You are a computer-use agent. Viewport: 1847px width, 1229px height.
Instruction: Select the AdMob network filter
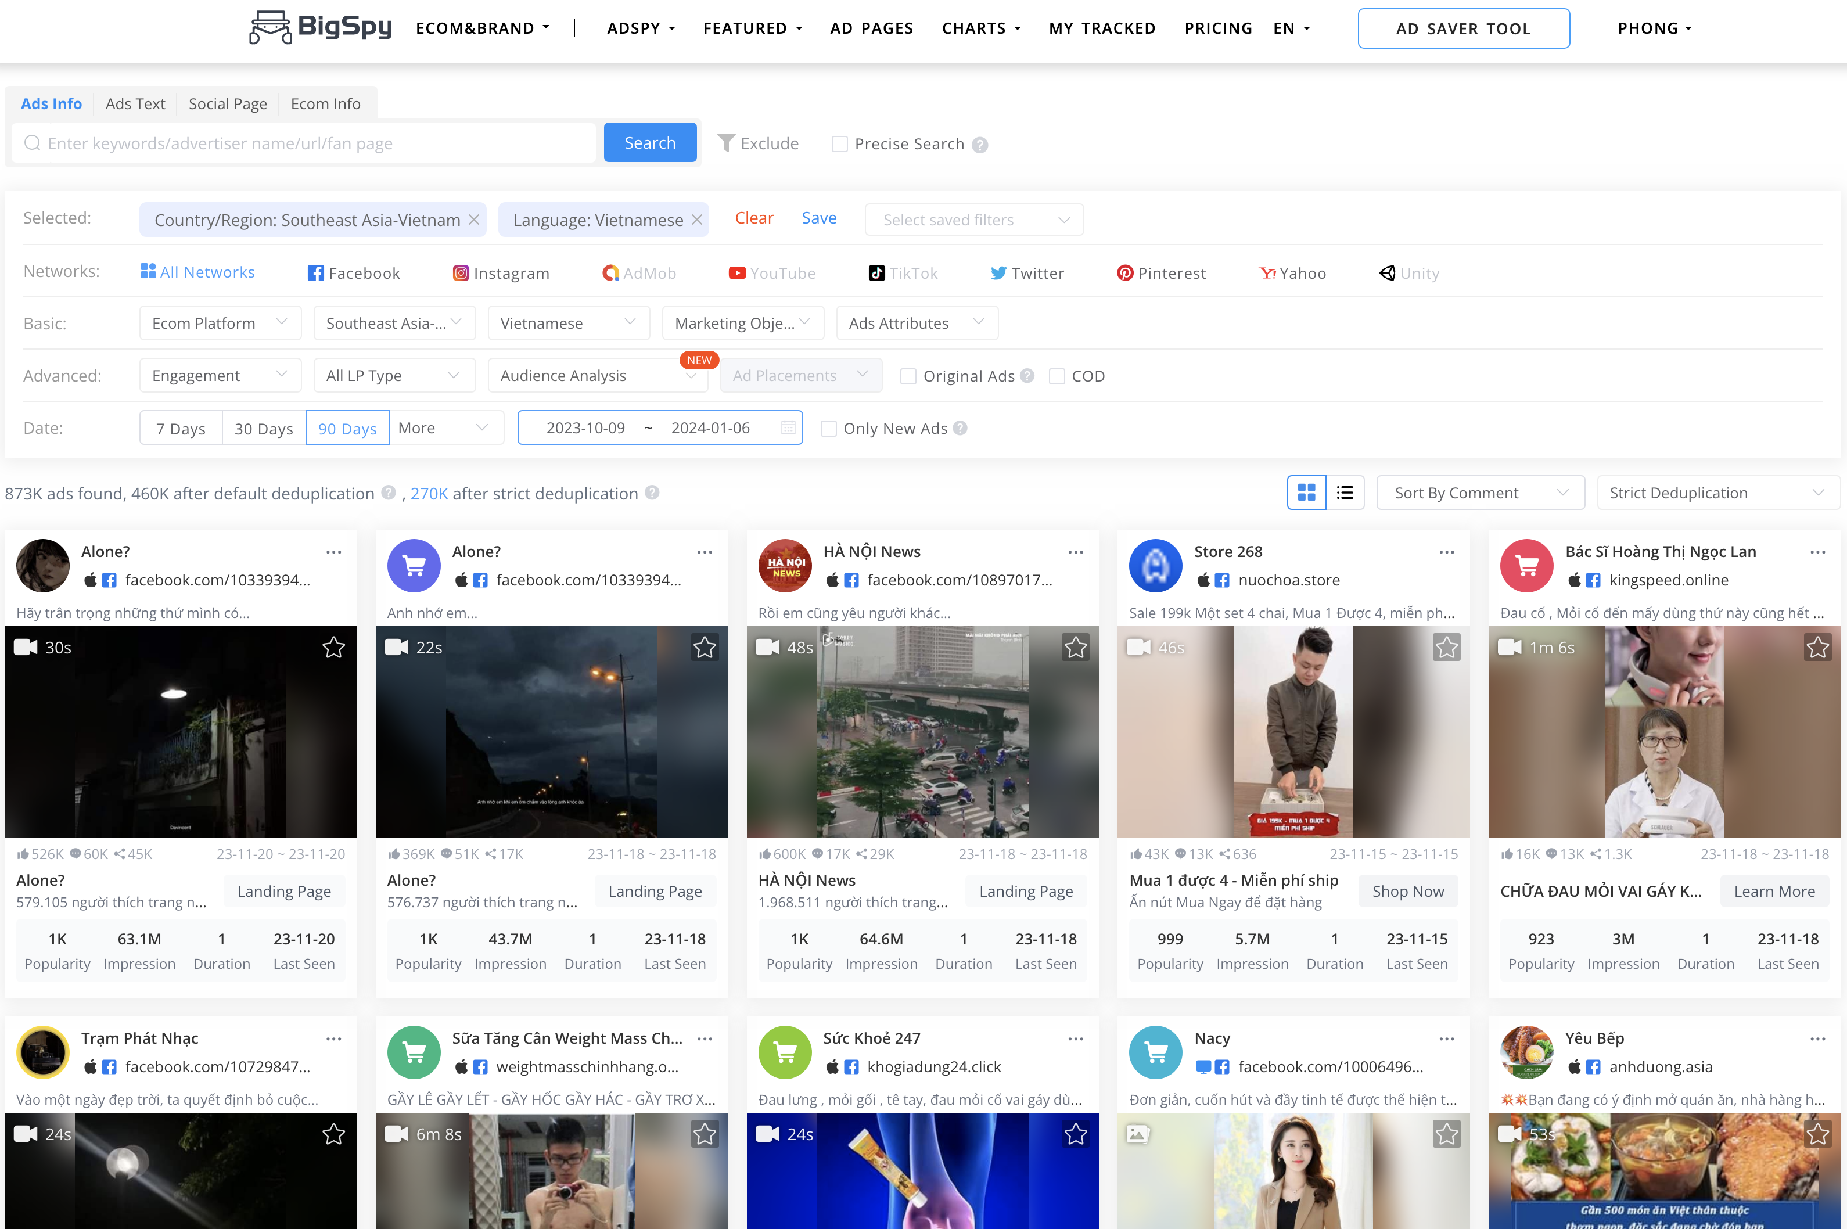click(x=639, y=273)
